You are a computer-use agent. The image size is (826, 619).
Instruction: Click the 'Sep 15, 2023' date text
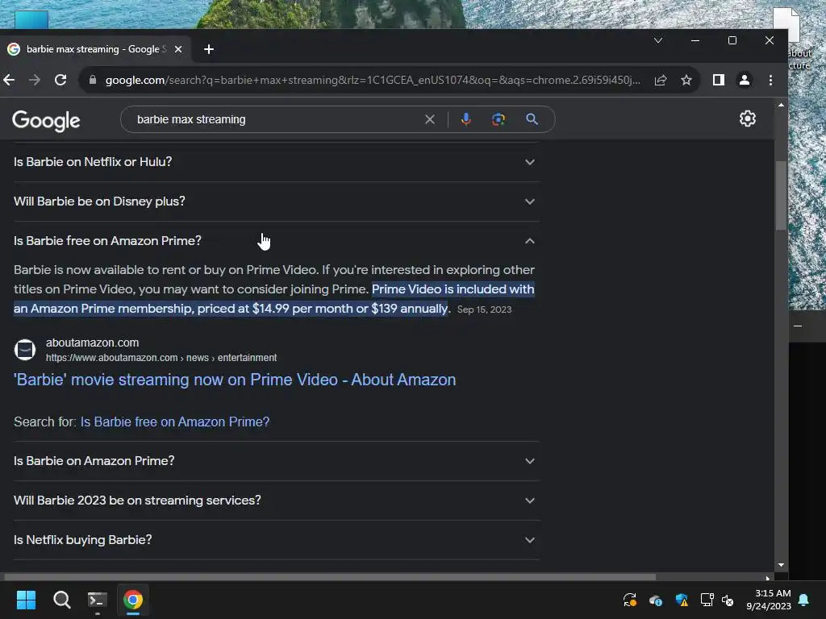[484, 309]
